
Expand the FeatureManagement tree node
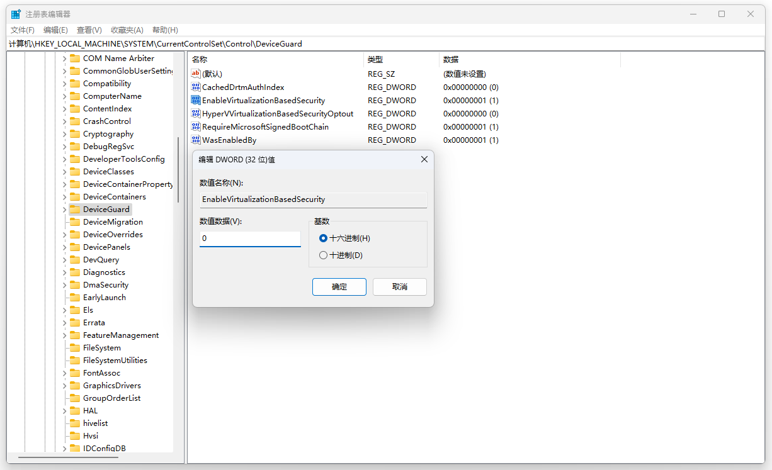(64, 335)
